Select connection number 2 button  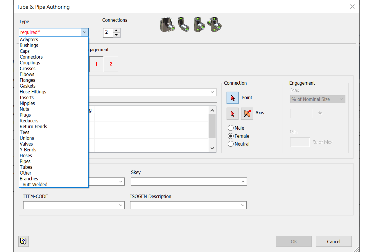point(111,64)
